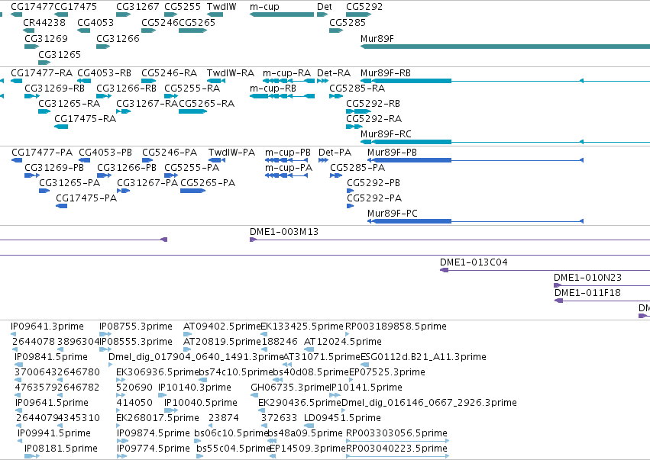Open the IP08181.5prime EST label
This screenshot has width=650, height=460.
pyautogui.click(x=61, y=449)
